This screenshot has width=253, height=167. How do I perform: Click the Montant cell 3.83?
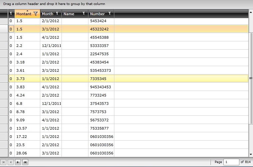pos(27,87)
